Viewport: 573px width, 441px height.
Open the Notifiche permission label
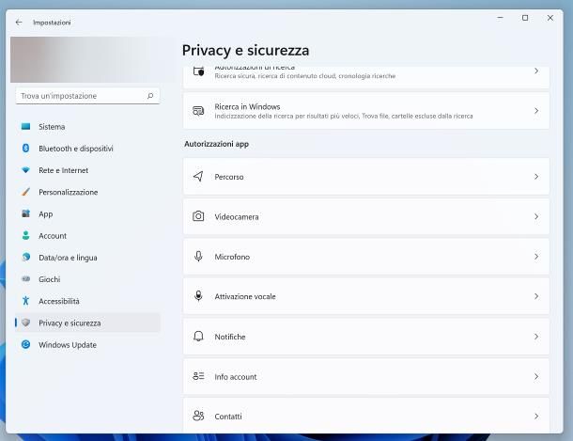230,337
